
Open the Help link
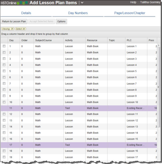133,2
